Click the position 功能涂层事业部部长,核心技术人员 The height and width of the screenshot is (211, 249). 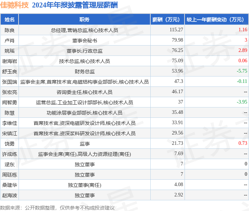click(x=84, y=113)
